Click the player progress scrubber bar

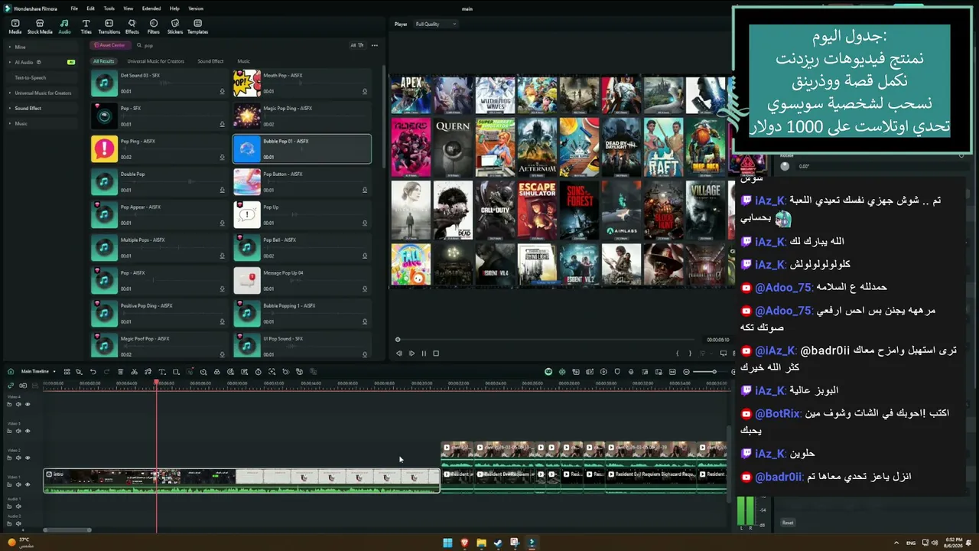click(x=546, y=340)
